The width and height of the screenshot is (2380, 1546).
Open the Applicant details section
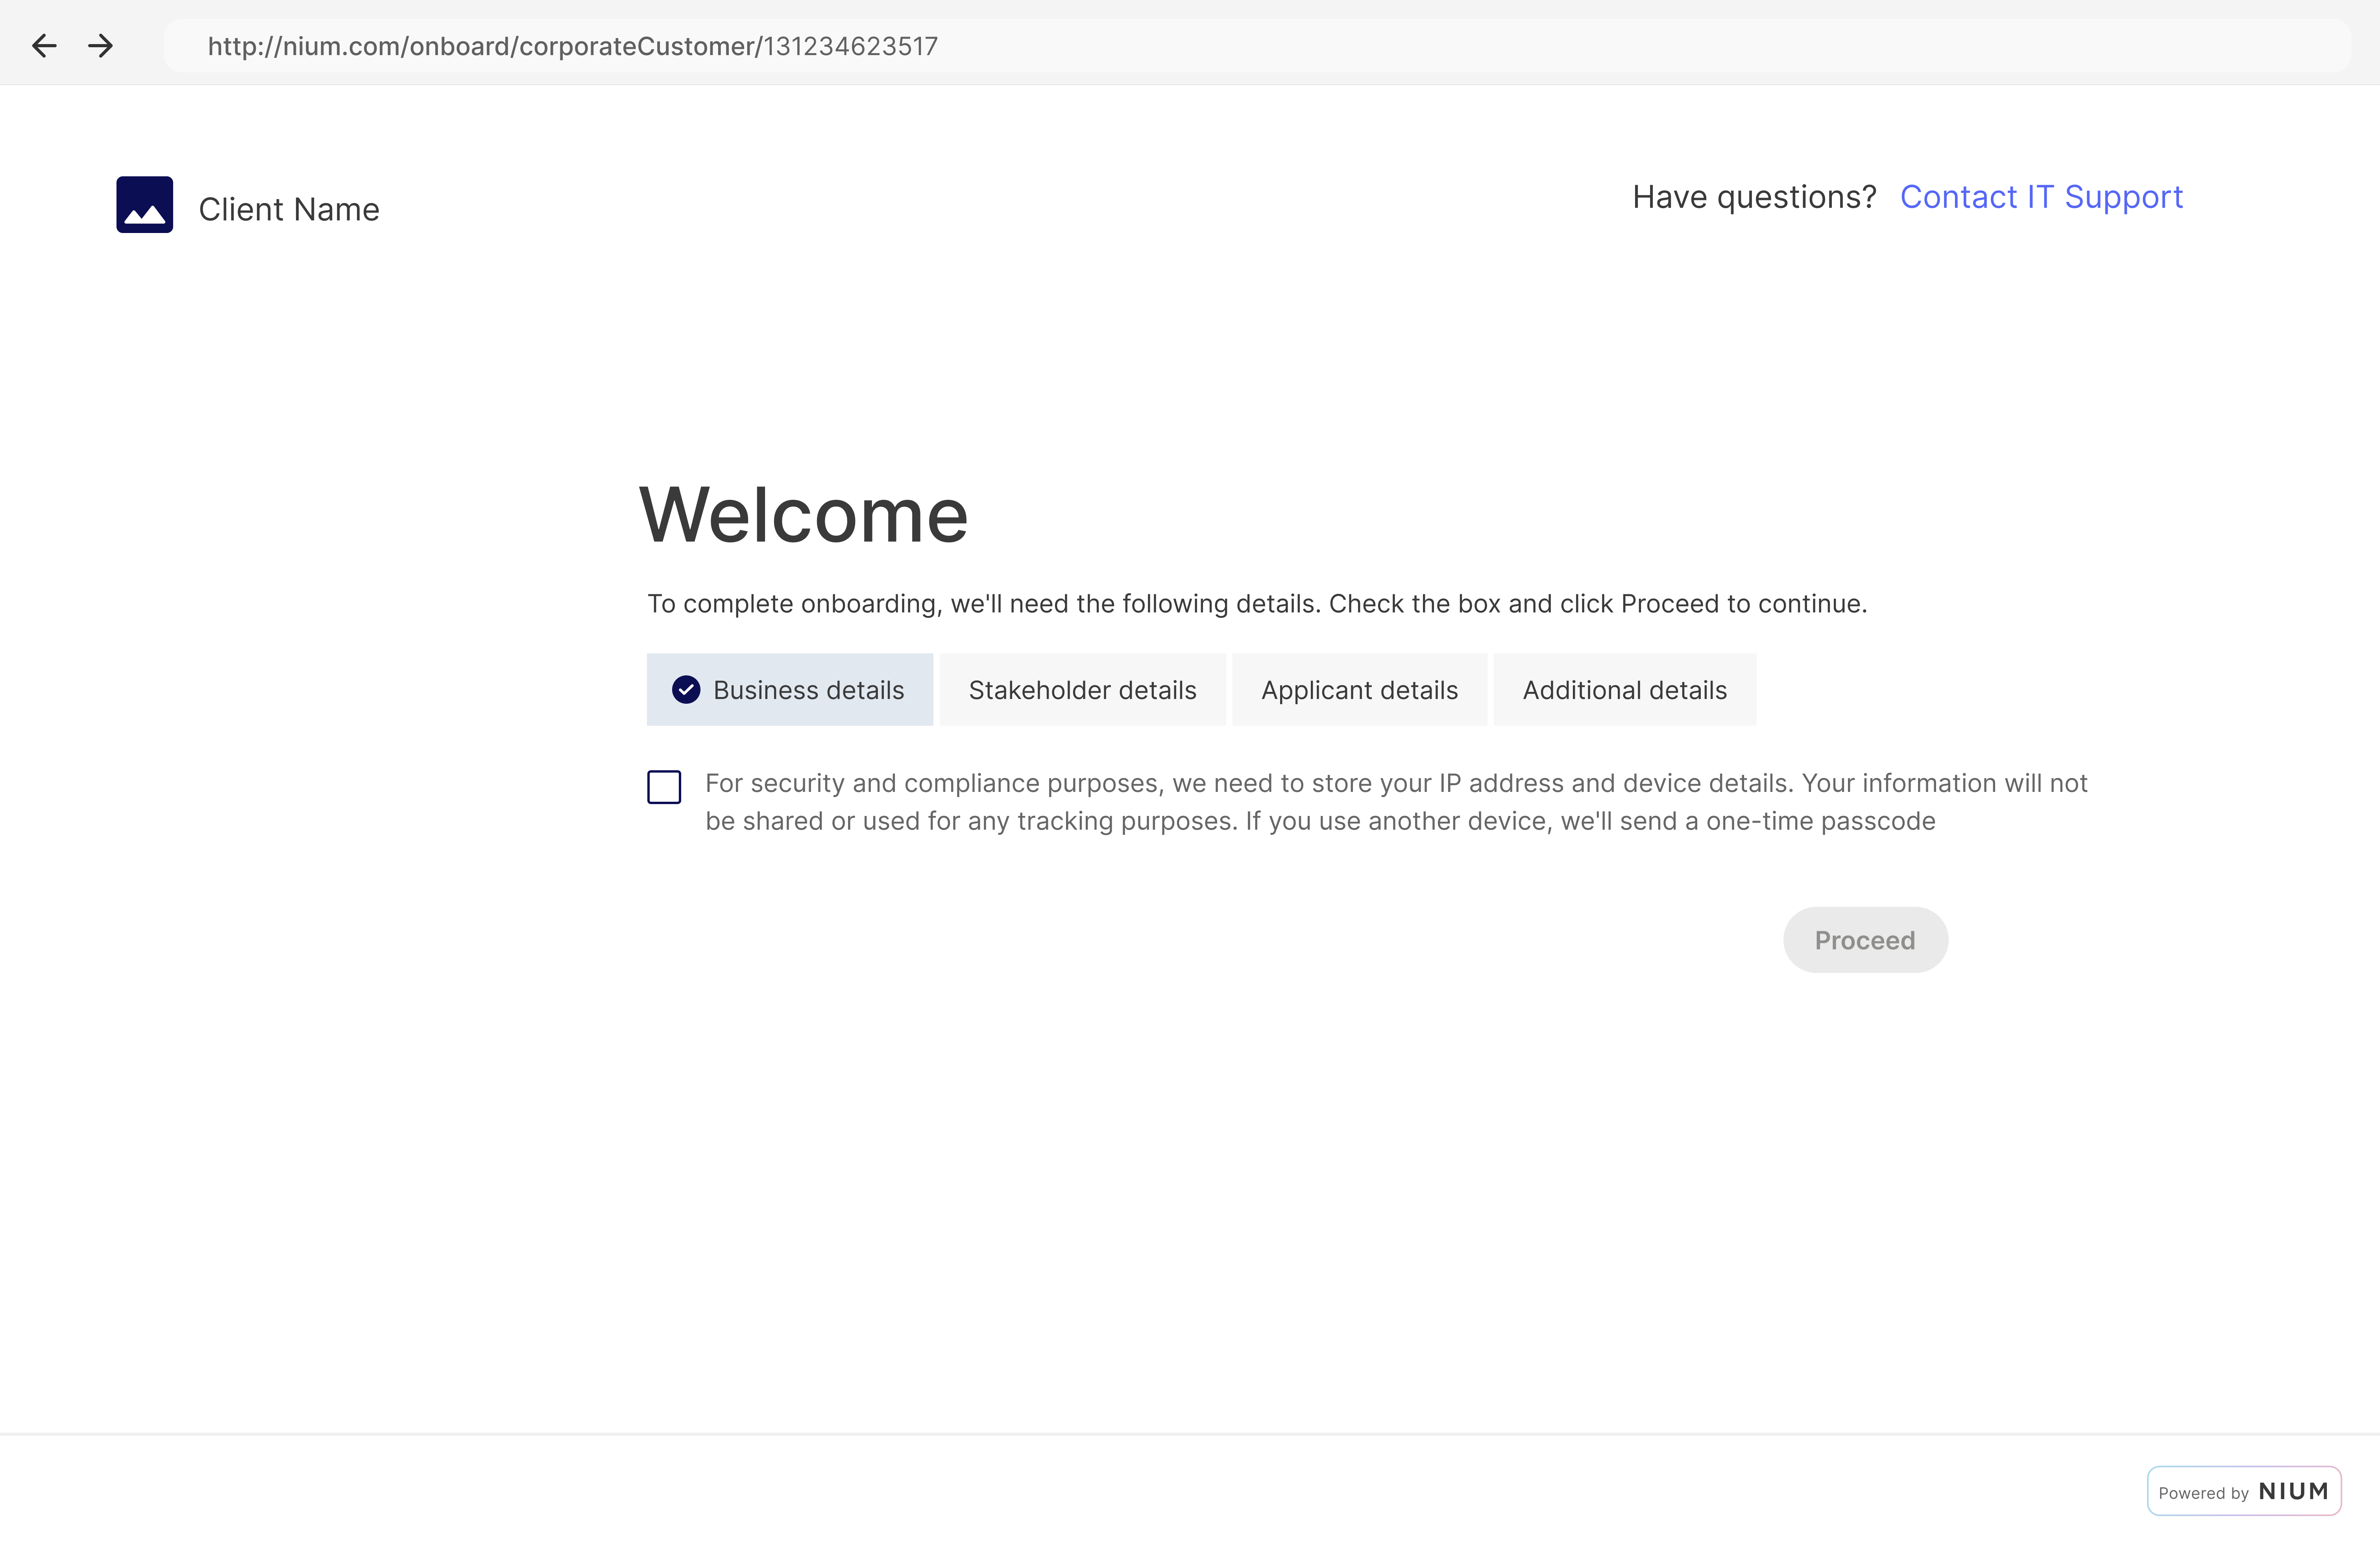[1358, 689]
